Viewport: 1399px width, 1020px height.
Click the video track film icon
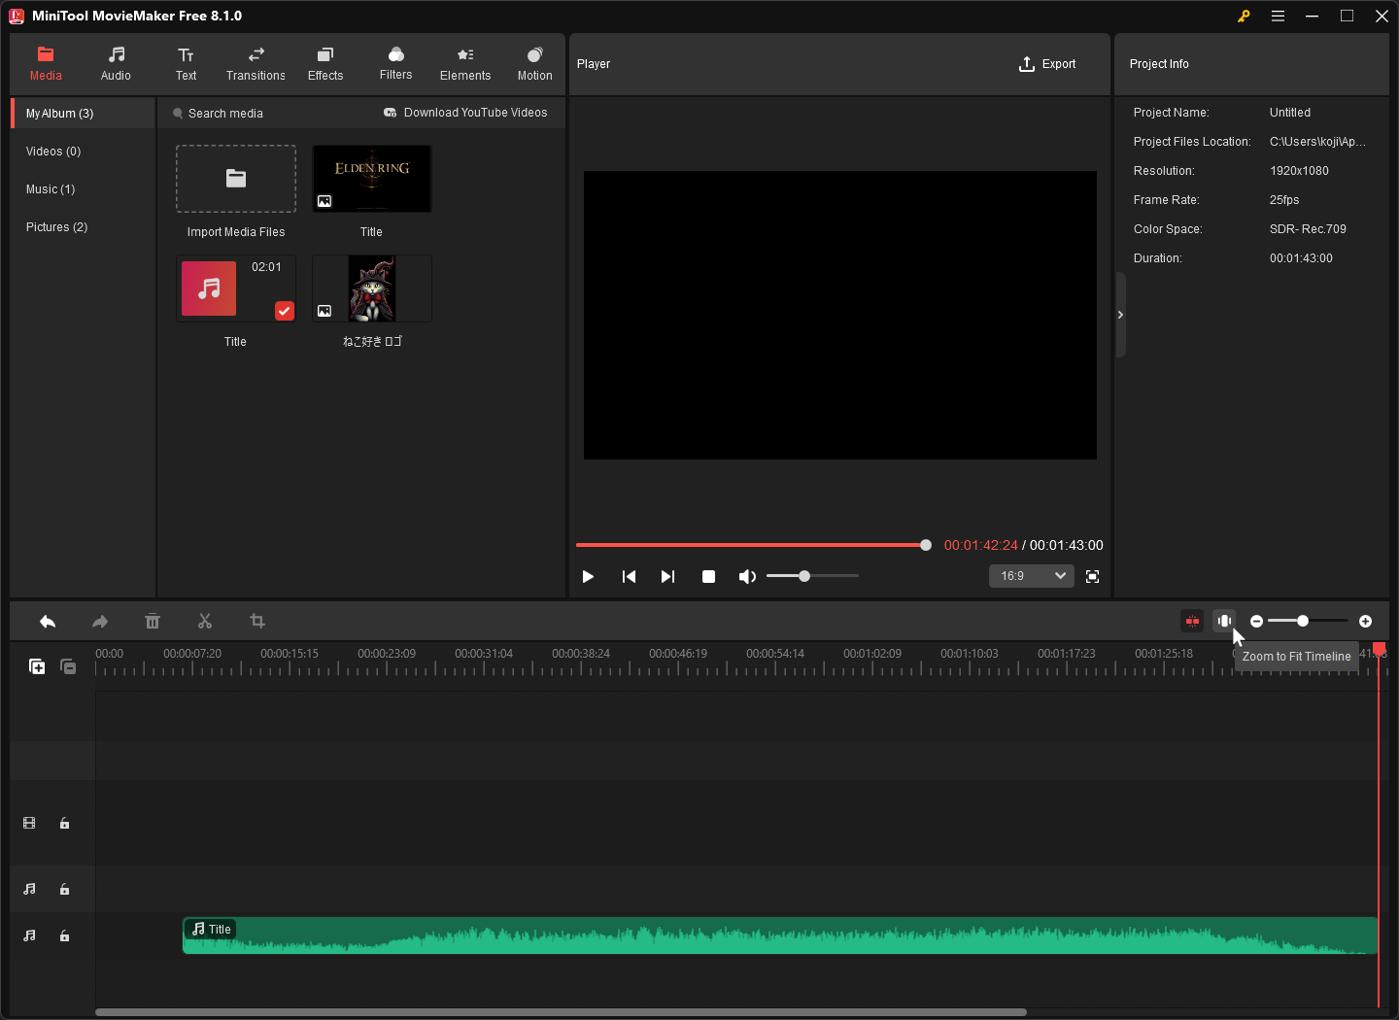click(x=29, y=823)
